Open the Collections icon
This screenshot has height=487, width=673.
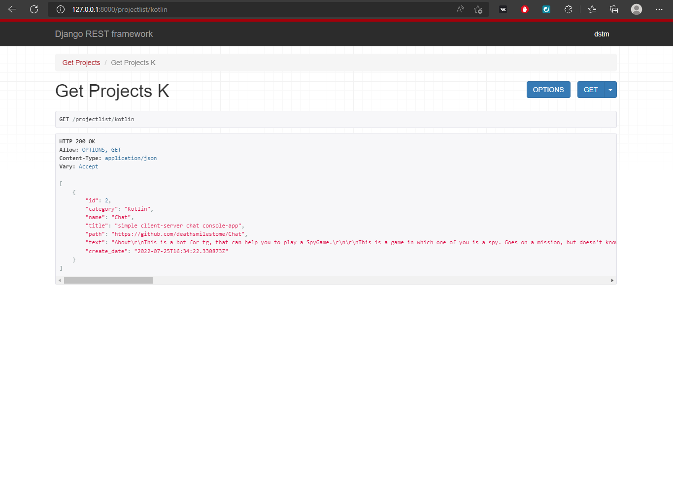[x=614, y=9]
